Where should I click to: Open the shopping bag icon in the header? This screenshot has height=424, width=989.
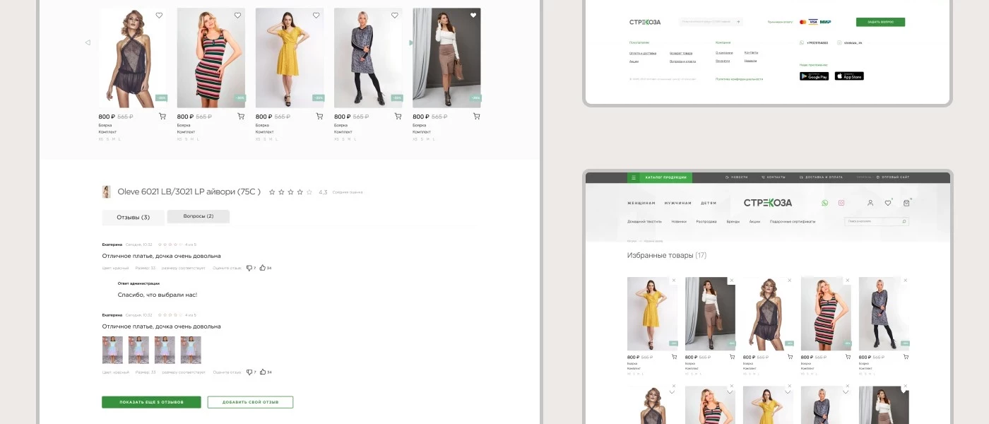[906, 203]
